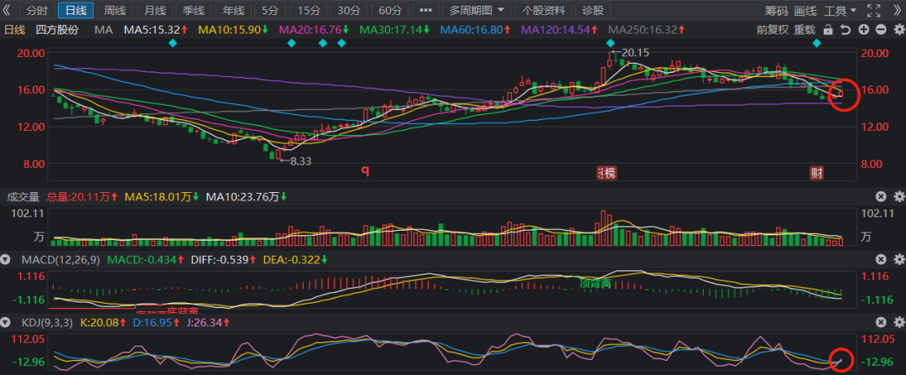
Task: Switch to 周线 weekly chart tab
Action: (x=114, y=11)
